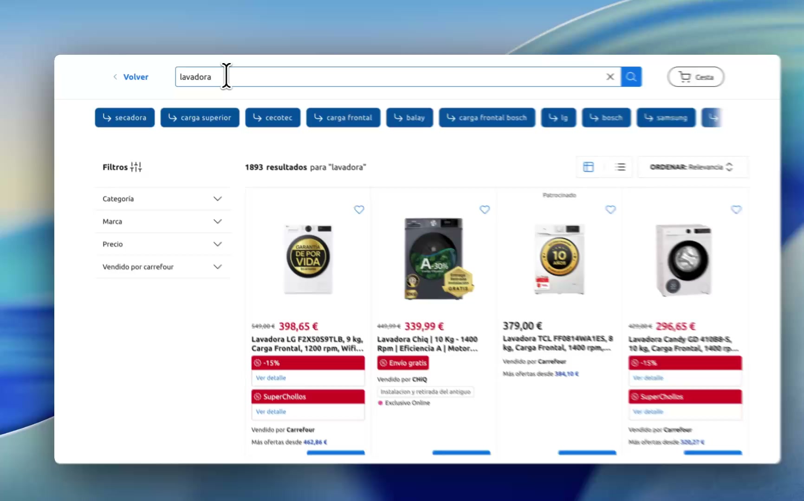Expand the Categoría filter

(162, 199)
